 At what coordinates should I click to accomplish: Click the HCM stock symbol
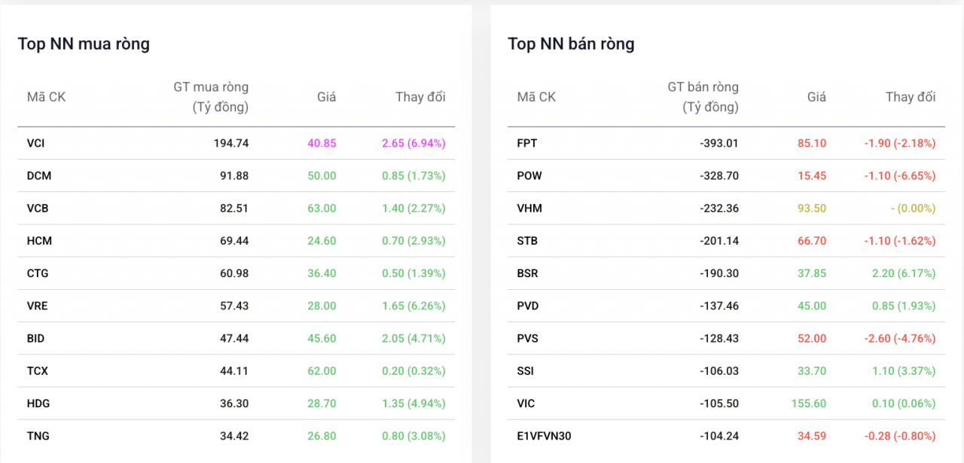pos(39,241)
